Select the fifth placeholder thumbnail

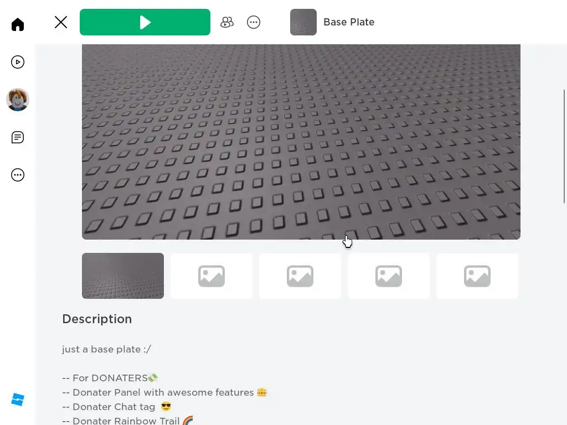[477, 276]
